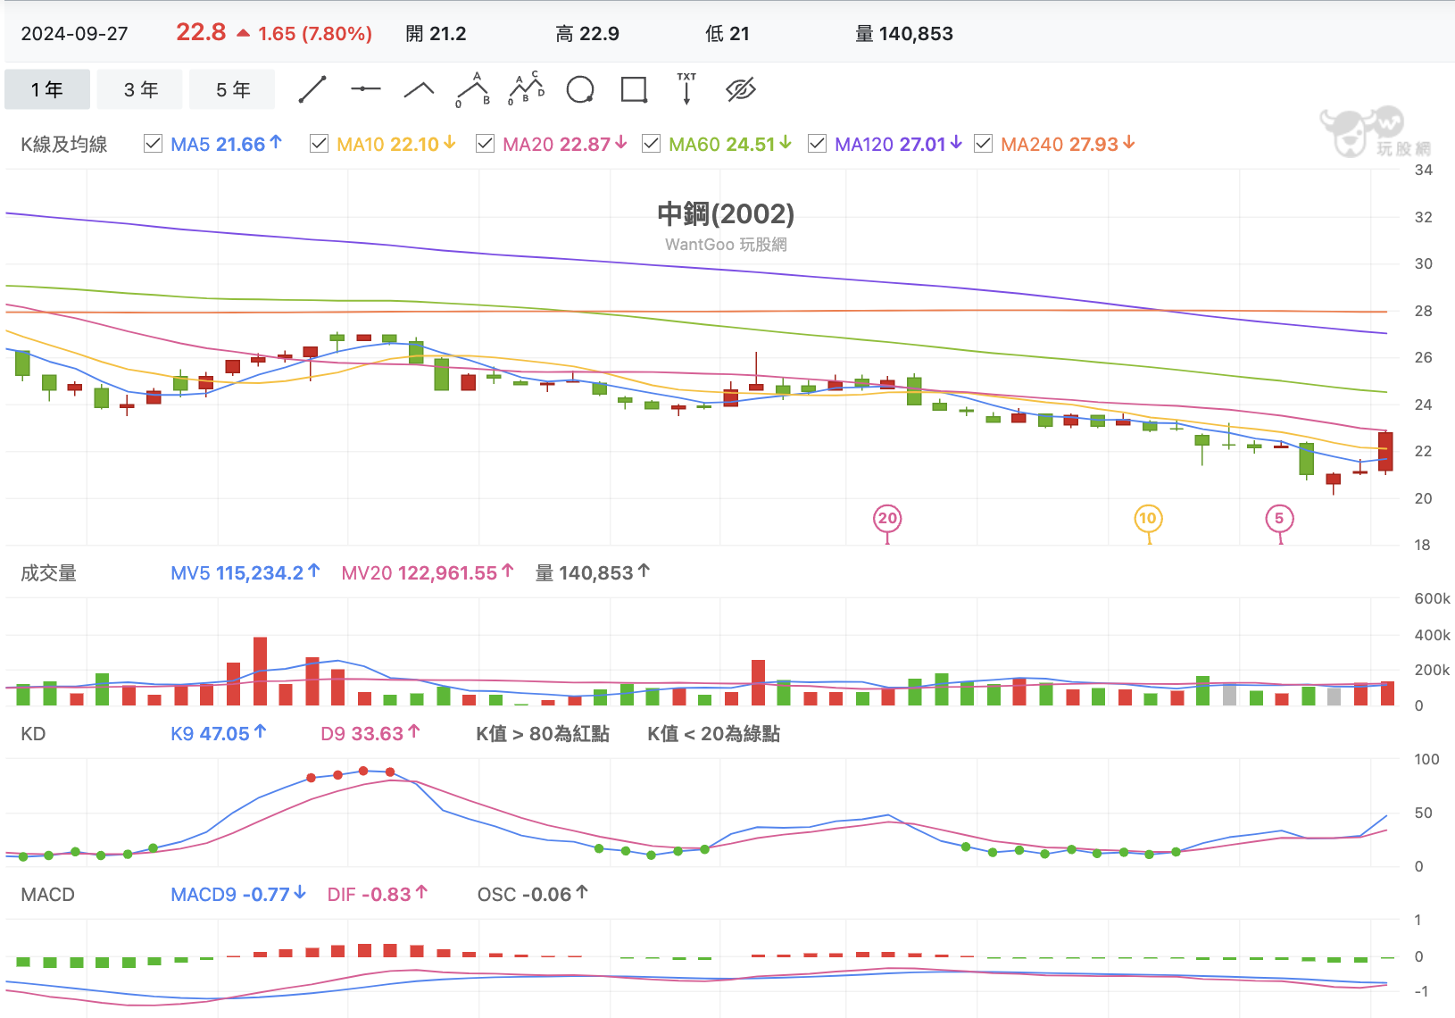Switch chart range to 1年
1455x1018 pixels.
coord(47,89)
